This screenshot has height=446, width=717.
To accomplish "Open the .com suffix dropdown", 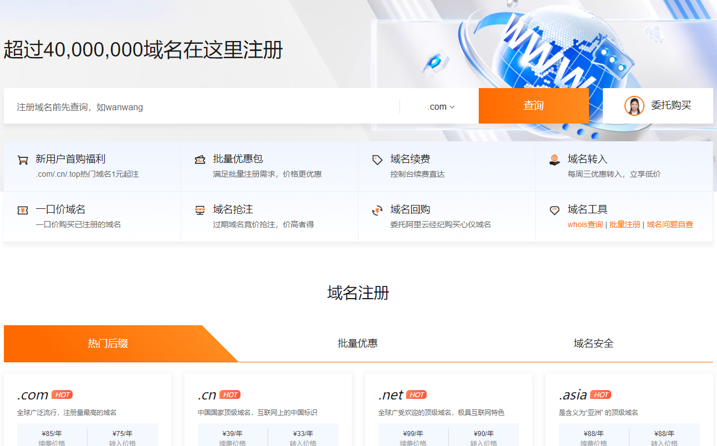I will tap(441, 107).
